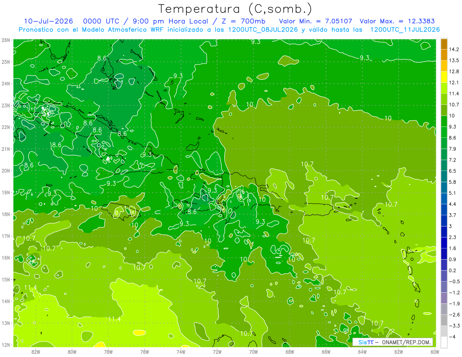The image size is (462, 357).
Task: Click the 4.4 value on the color scale
Action: click(x=452, y=204)
